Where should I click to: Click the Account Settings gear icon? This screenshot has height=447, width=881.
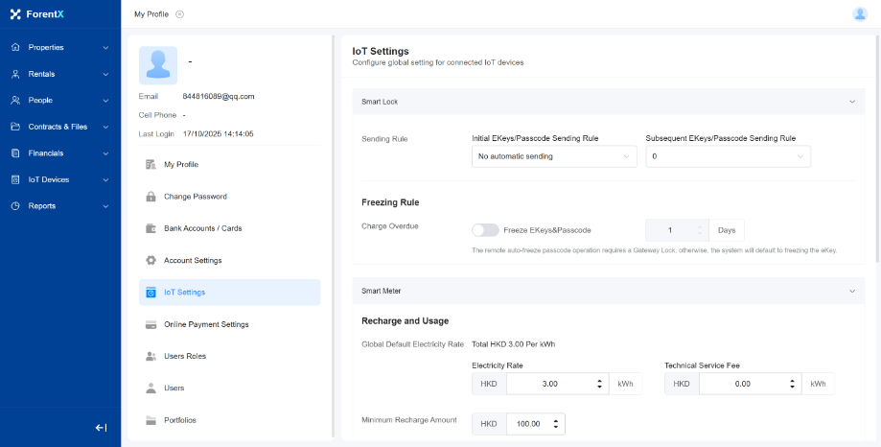(x=151, y=260)
